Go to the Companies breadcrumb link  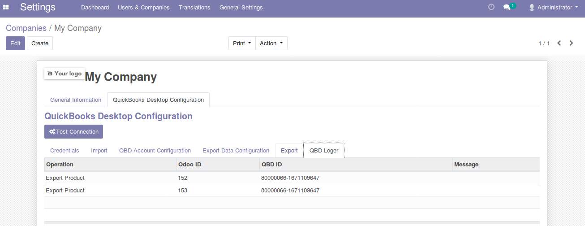pyautogui.click(x=26, y=28)
